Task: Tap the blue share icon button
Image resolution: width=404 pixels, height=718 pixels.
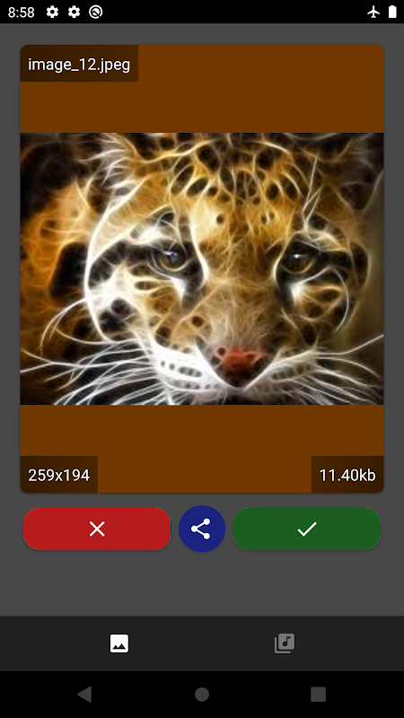Action: [202, 529]
